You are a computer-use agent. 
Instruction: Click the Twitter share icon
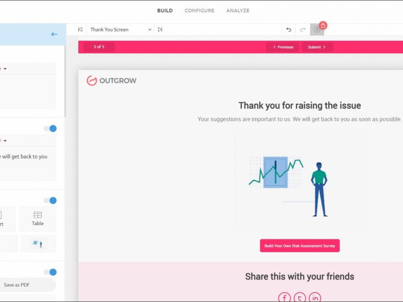tap(300, 298)
